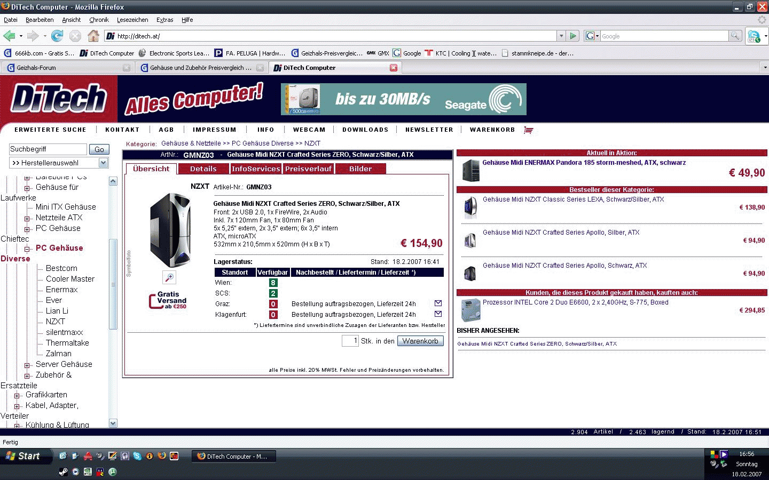Open the NZXT Classic Series LEXA product link

[573, 199]
